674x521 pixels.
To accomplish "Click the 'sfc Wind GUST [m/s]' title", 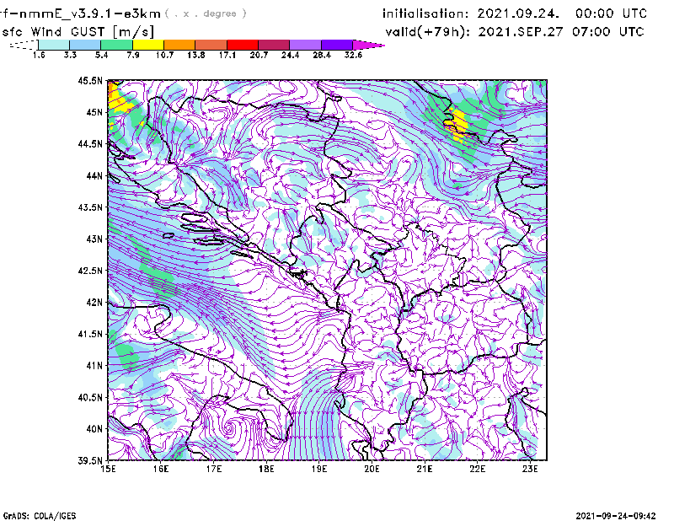I will click(x=78, y=32).
